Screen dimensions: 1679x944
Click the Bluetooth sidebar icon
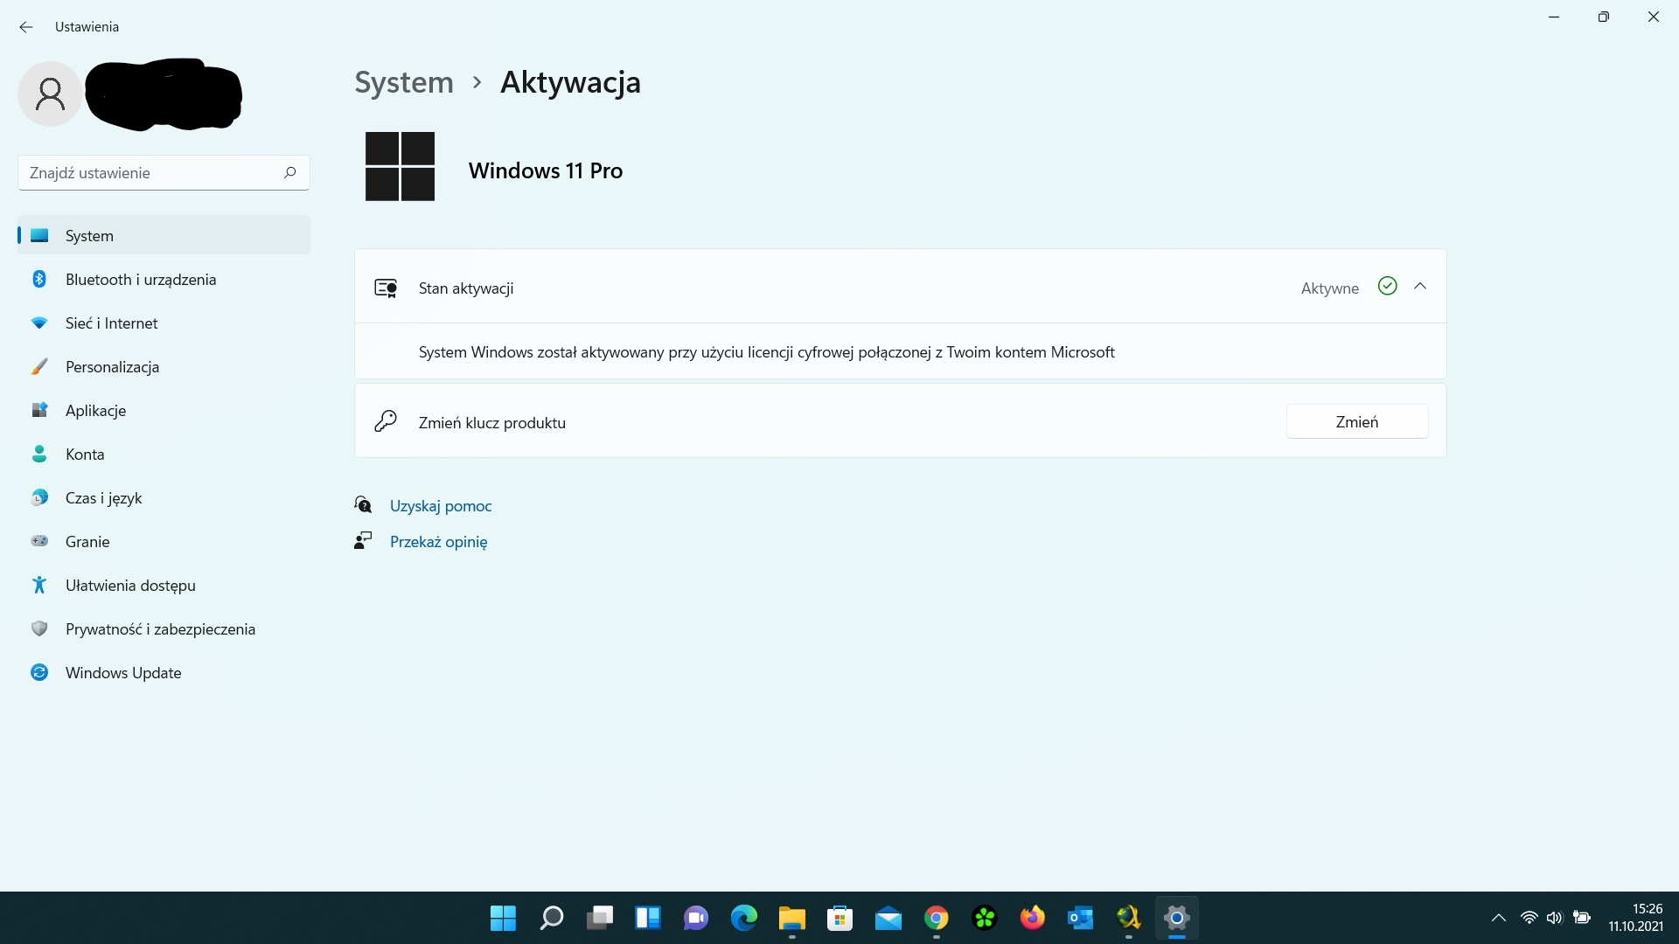click(39, 279)
